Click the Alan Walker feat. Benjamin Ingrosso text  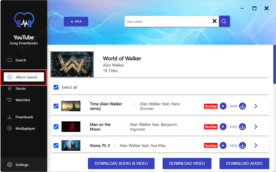(154, 127)
